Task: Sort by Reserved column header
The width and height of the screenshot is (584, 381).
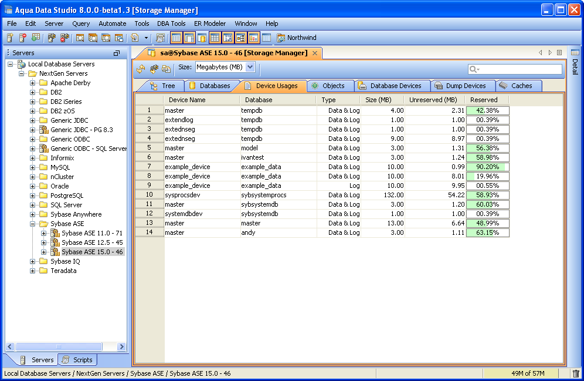Action: (487, 100)
